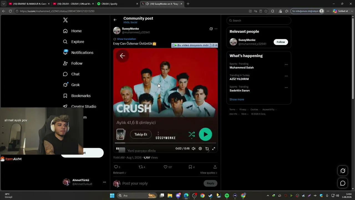This screenshot has height=200, width=355.
Task: Open video settings gear
Action: click(200, 149)
